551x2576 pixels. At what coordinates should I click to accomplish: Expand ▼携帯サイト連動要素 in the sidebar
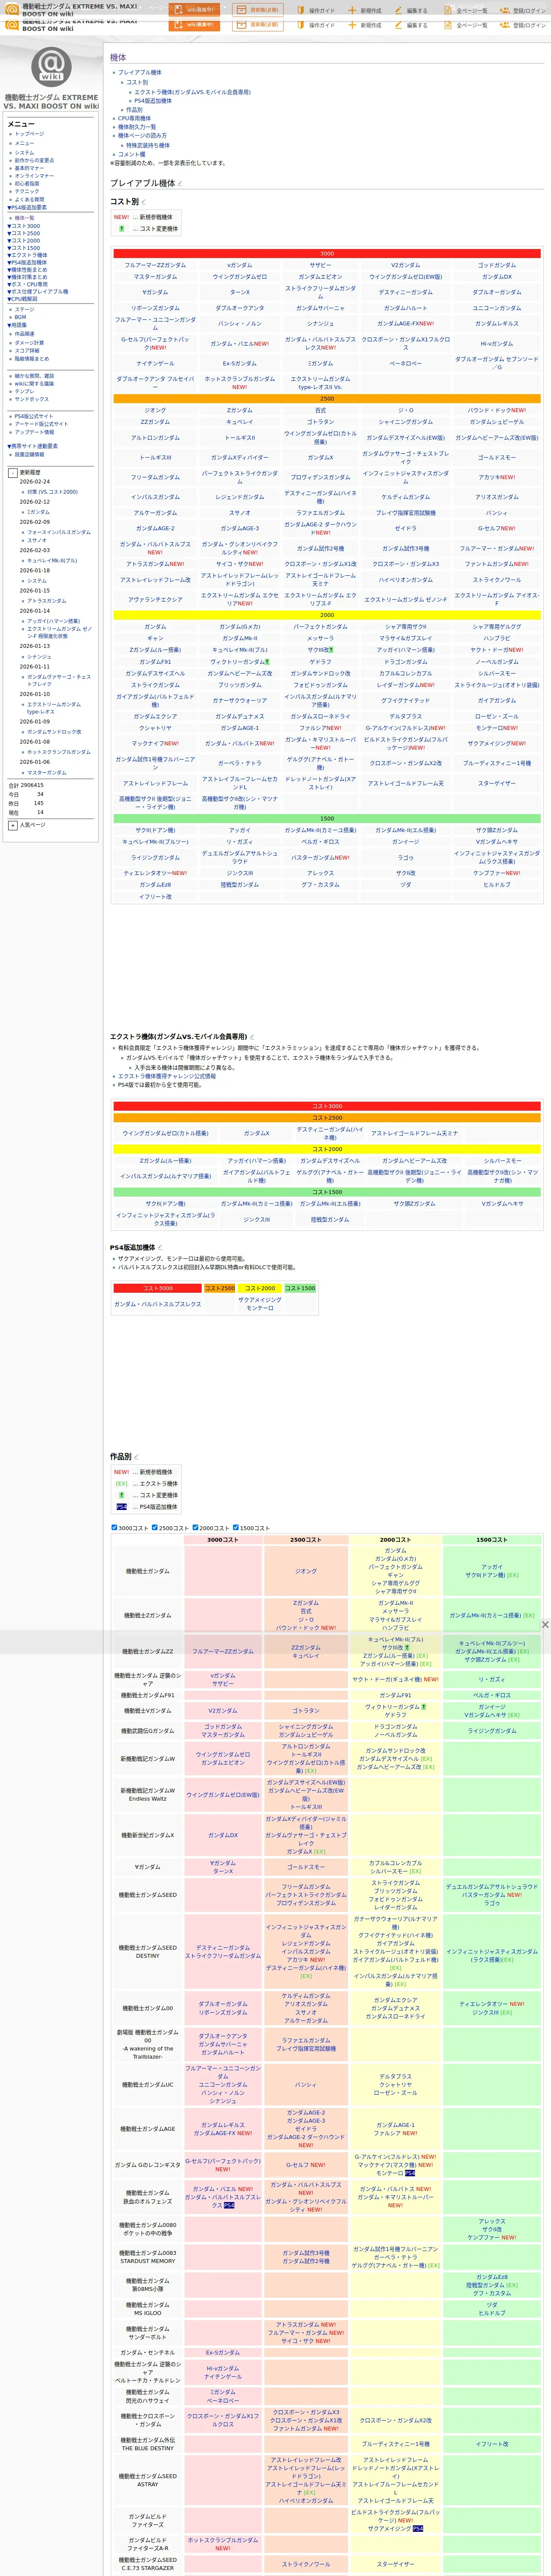[32, 446]
